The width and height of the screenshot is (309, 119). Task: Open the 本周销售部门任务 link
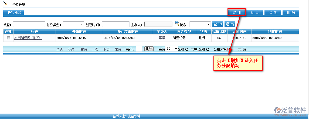click(x=28, y=38)
